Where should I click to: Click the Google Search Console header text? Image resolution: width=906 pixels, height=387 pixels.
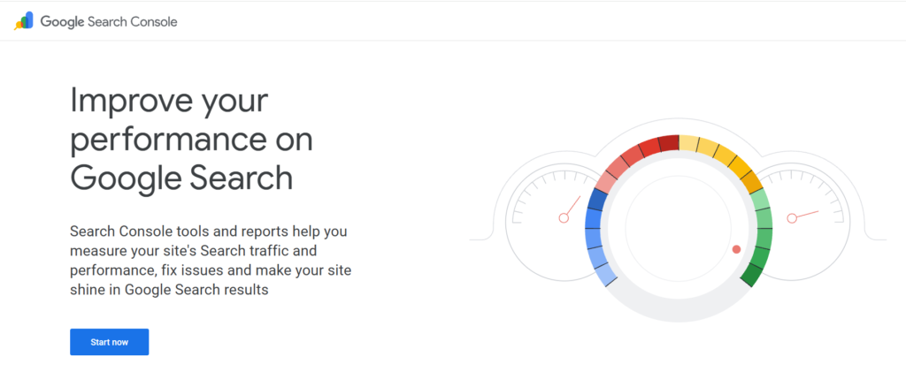point(109,22)
